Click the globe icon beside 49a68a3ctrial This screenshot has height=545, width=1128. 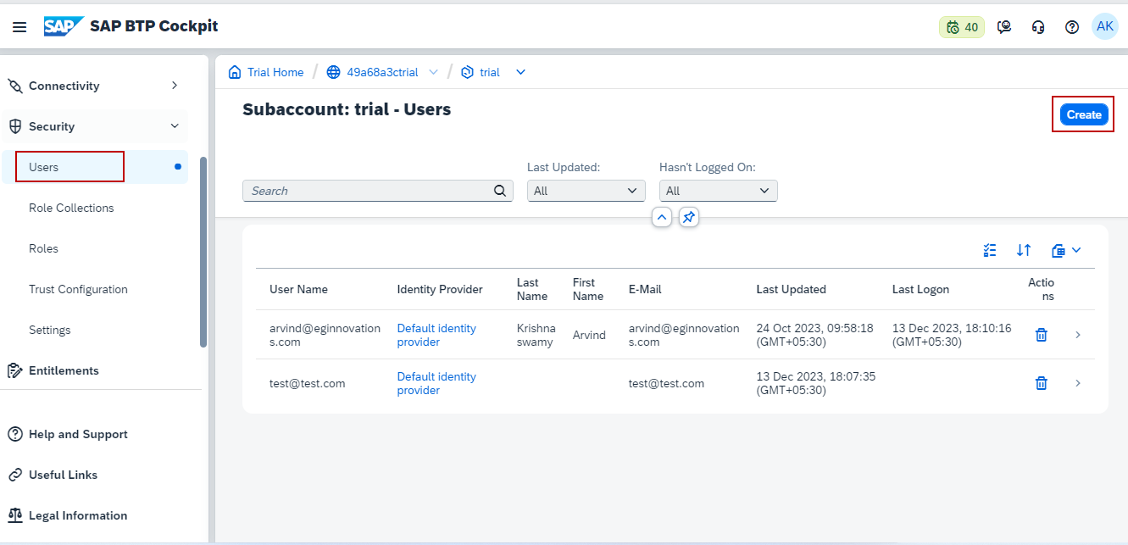click(333, 72)
